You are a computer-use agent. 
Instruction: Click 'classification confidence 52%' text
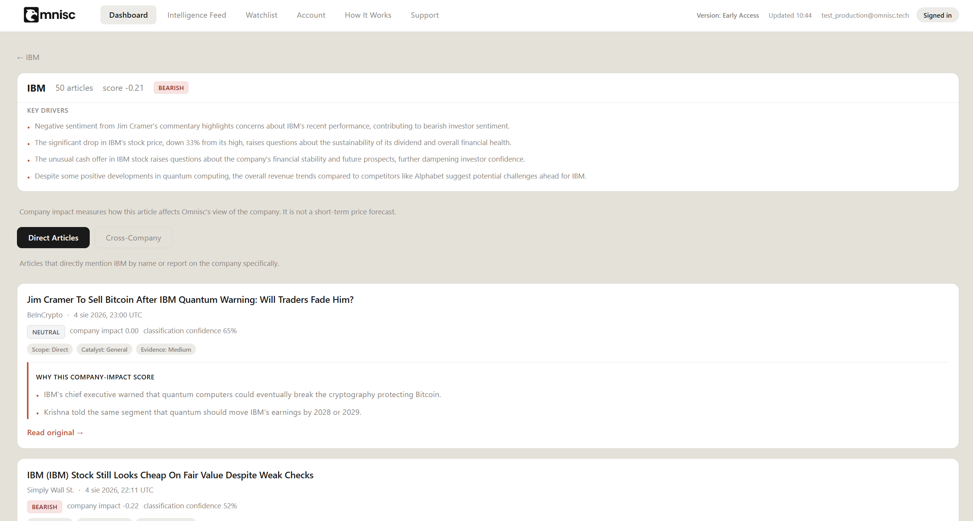pos(190,506)
